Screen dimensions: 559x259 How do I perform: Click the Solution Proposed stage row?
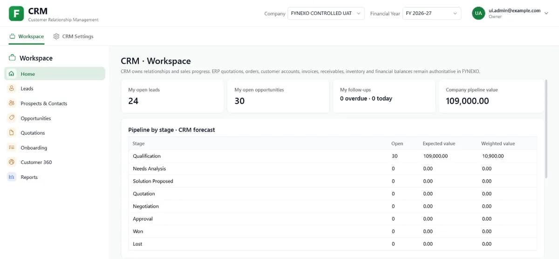(x=333, y=181)
